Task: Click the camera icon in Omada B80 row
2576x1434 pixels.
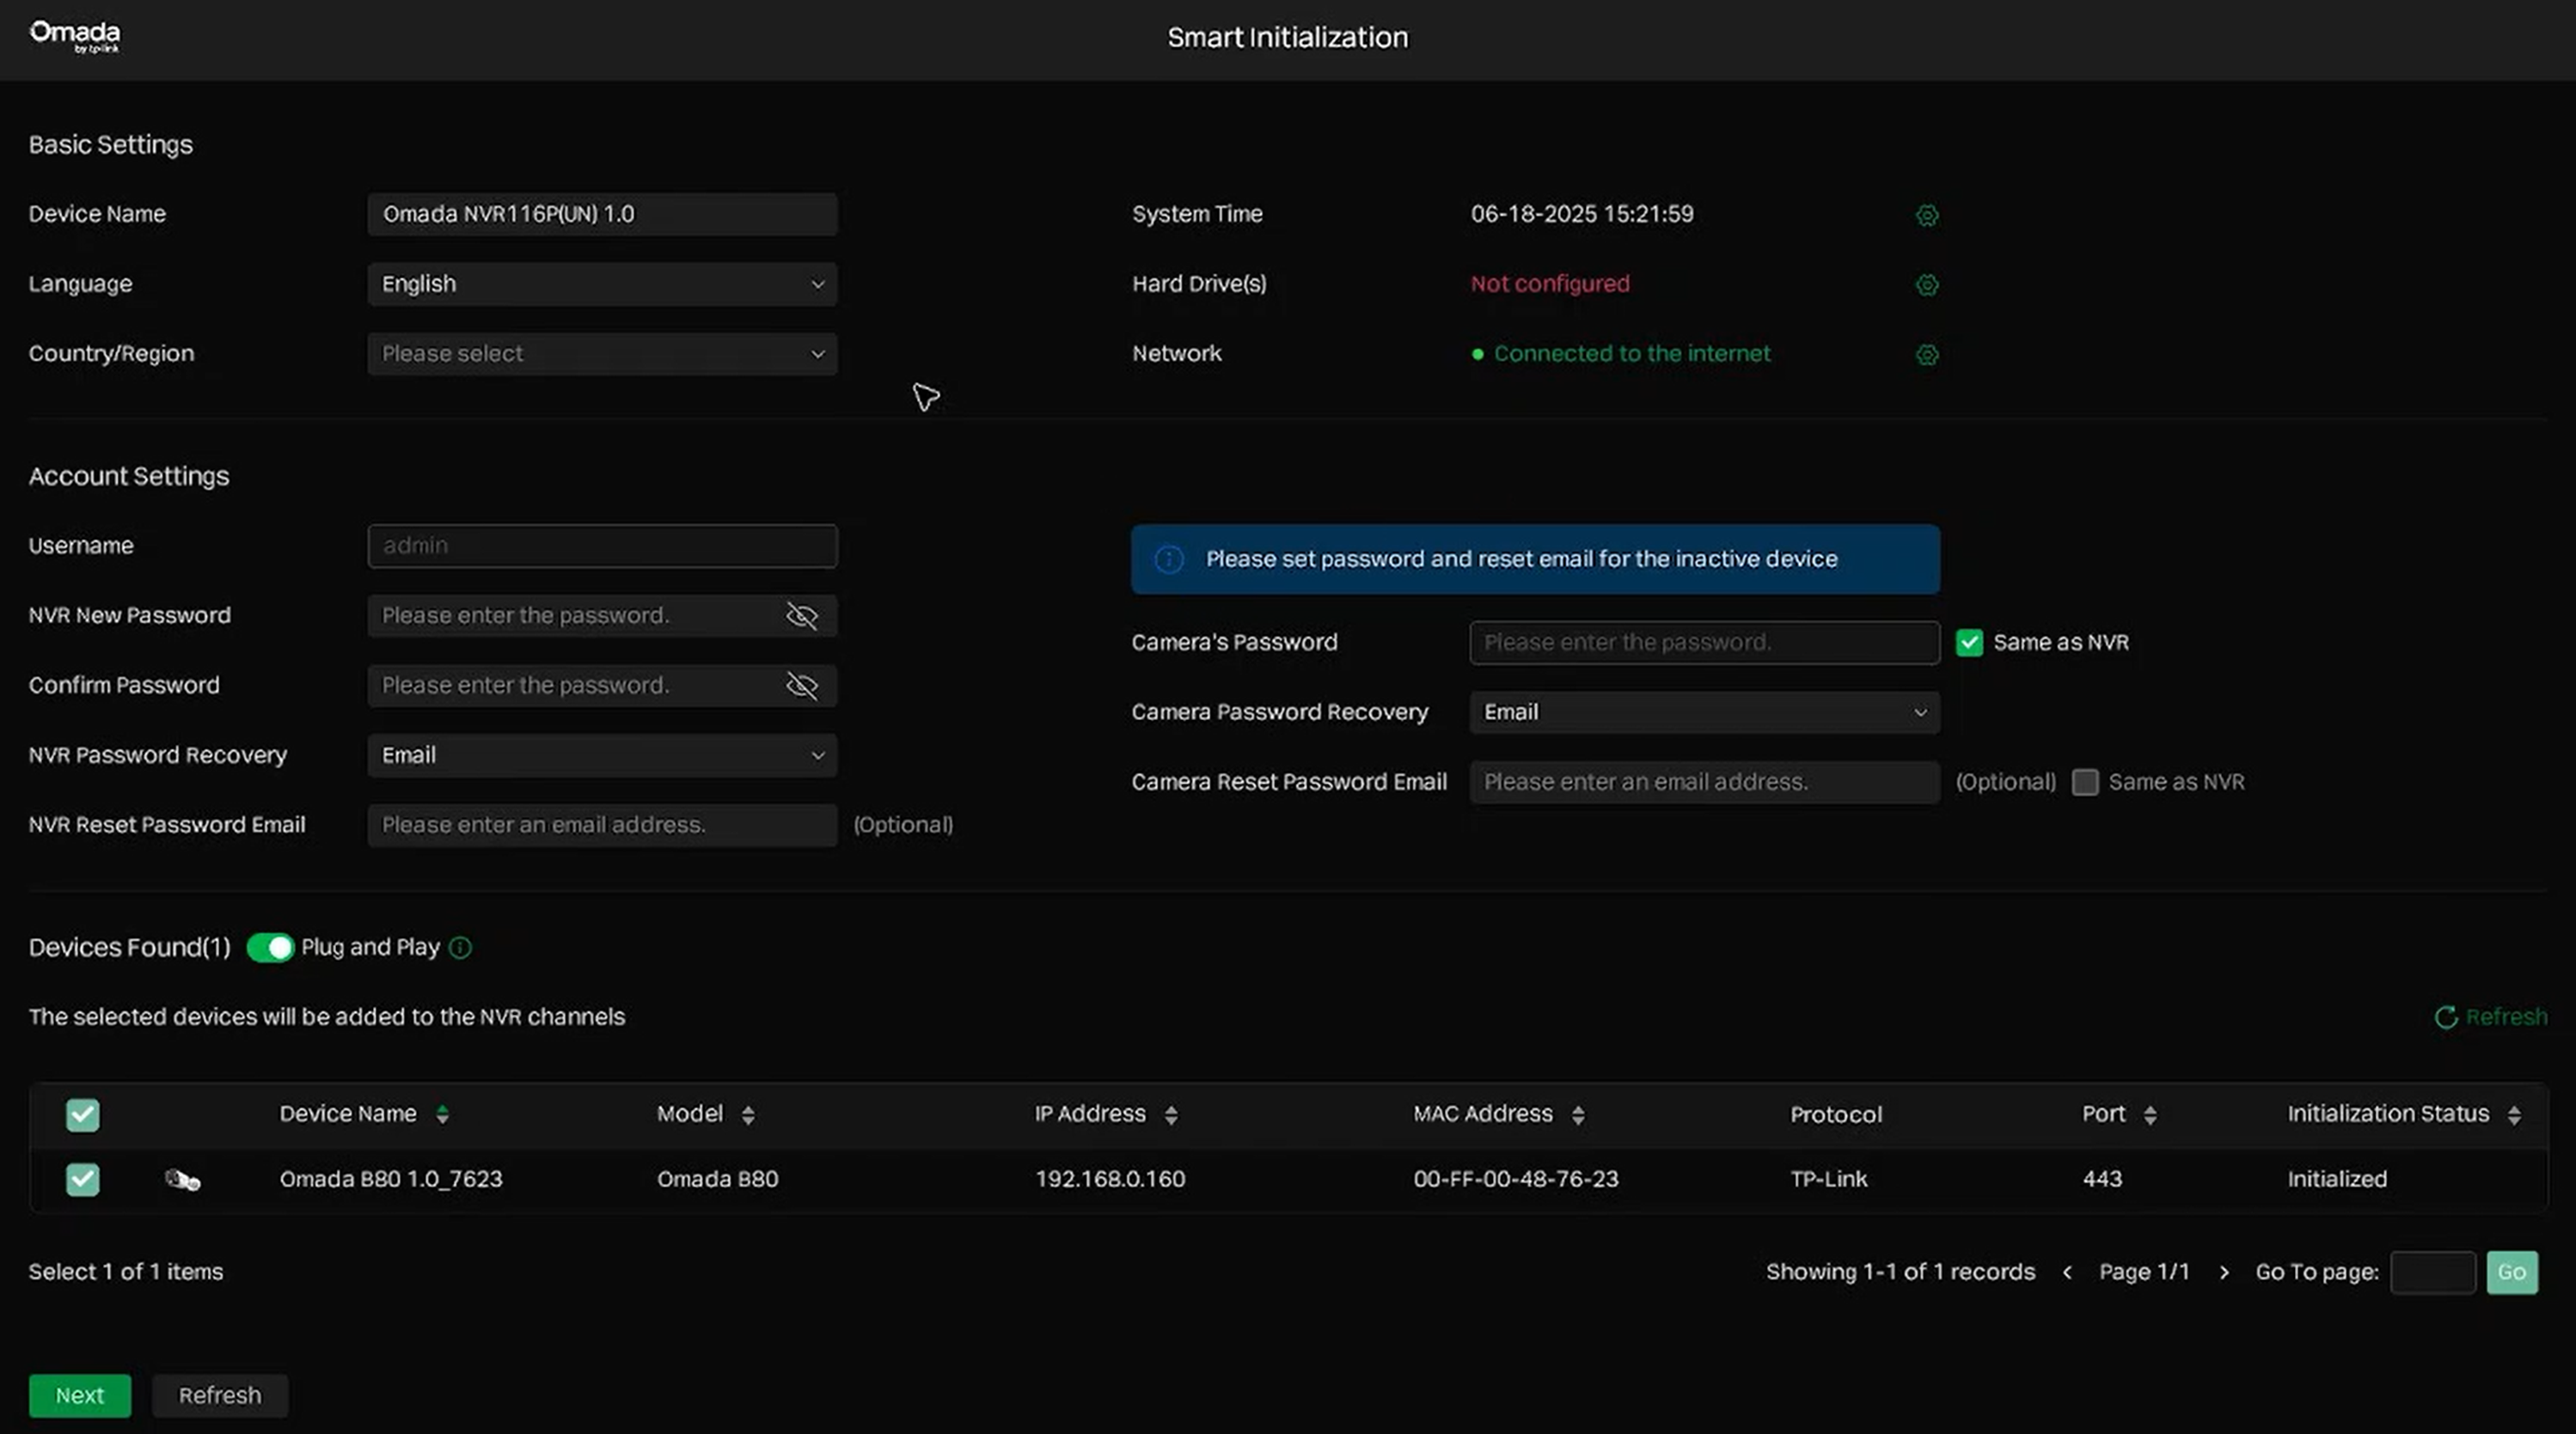Action: point(182,1181)
